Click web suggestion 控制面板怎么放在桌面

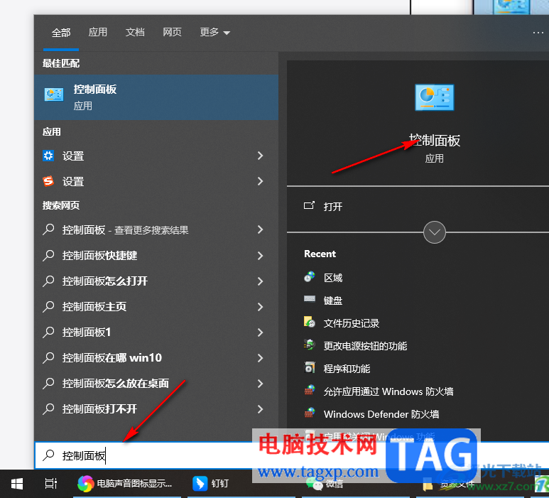pyautogui.click(x=116, y=383)
